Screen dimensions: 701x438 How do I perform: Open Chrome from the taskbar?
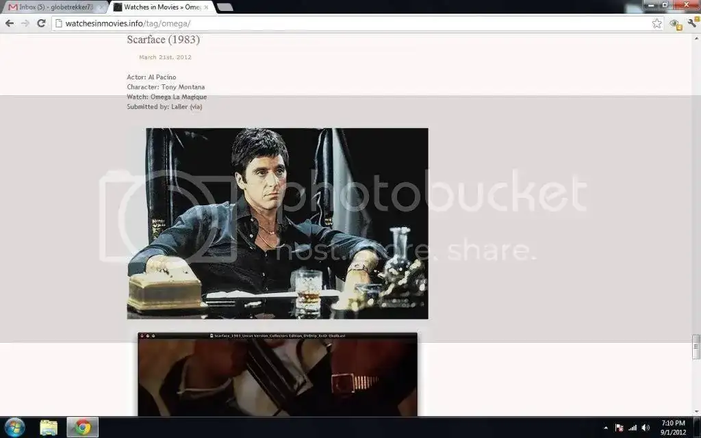82,427
